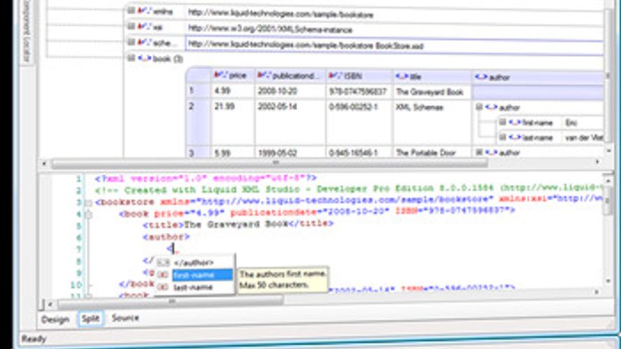
Task: Click the 4.99 price cell
Action: coord(233,91)
